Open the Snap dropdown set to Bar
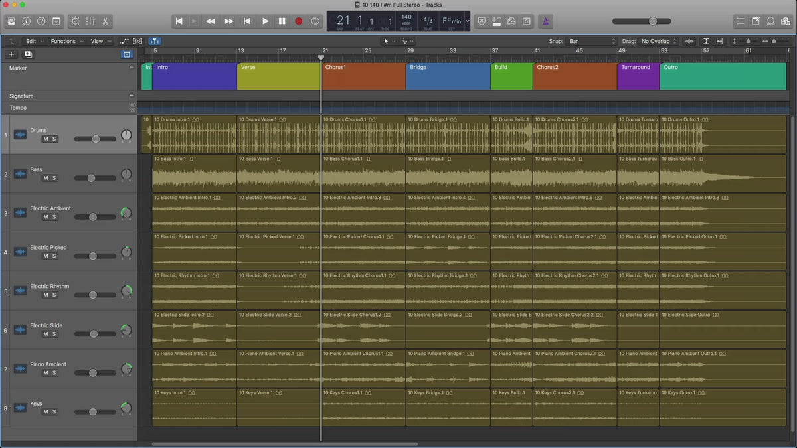 [x=591, y=41]
